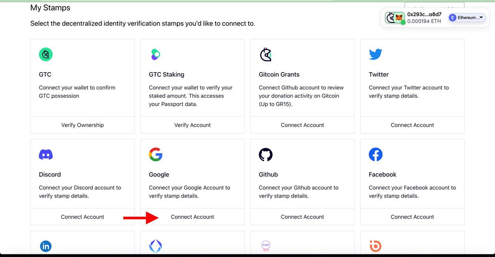495x257 pixels.
Task: Click the Ethereum network logo icon
Action: click(453, 18)
